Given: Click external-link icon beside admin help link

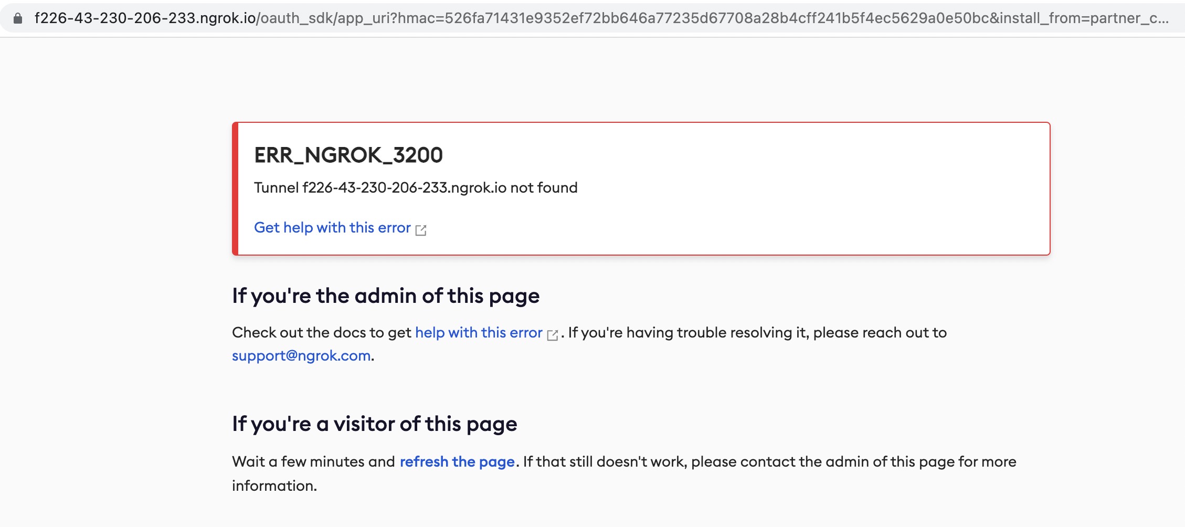Looking at the screenshot, I should (553, 335).
